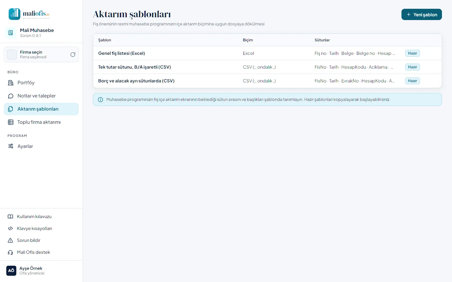
Task: Click the Notlar ve talepler speech bubble icon
Action: click(11, 96)
